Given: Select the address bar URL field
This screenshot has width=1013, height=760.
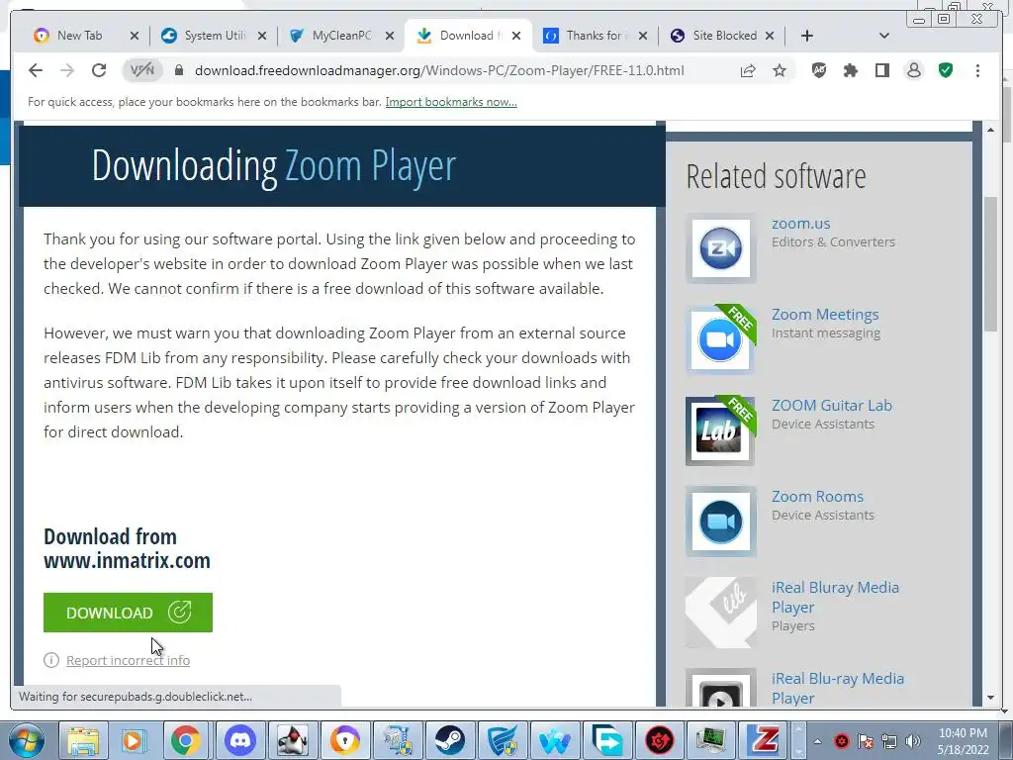Looking at the screenshot, I should pyautogui.click(x=438, y=70).
